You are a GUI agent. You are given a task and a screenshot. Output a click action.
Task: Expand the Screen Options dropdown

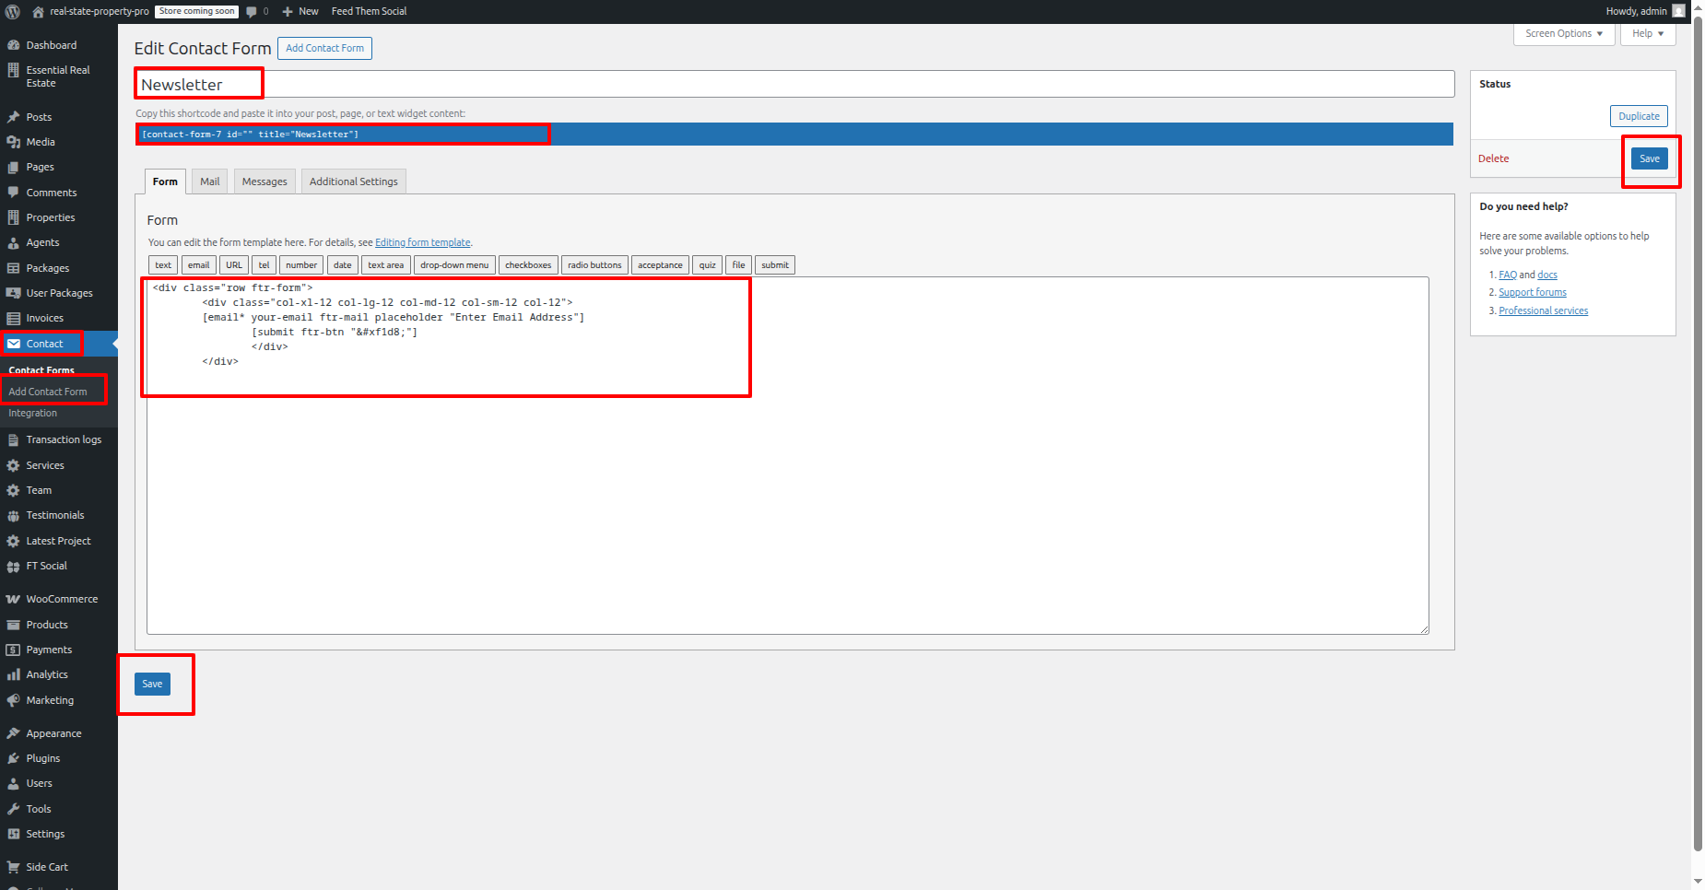point(1563,33)
